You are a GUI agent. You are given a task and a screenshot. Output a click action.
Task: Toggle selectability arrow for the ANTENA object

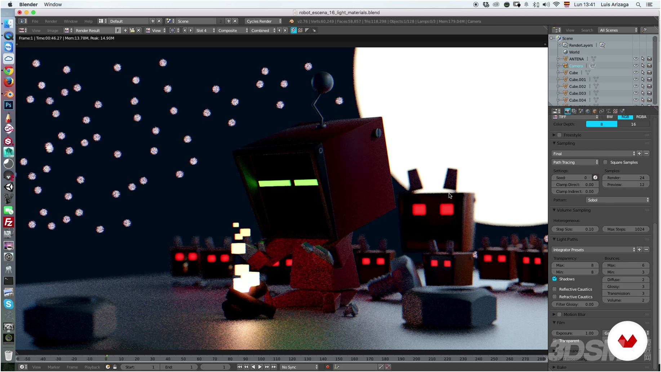click(x=643, y=59)
